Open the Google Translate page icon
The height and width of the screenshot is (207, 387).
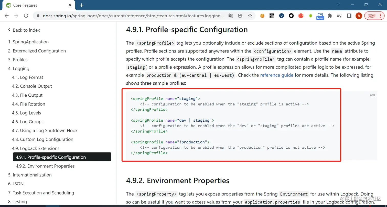[x=231, y=16]
